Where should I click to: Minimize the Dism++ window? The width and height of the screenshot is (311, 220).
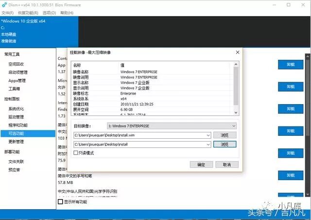tap(274, 5)
